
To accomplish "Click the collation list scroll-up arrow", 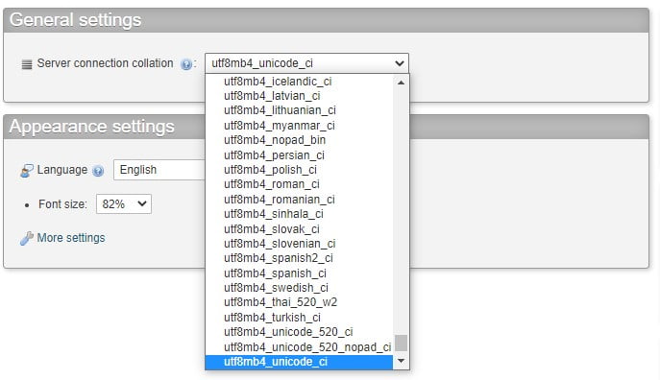I will (x=401, y=83).
